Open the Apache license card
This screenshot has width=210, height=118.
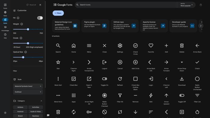pyautogui.click(x=154, y=26)
